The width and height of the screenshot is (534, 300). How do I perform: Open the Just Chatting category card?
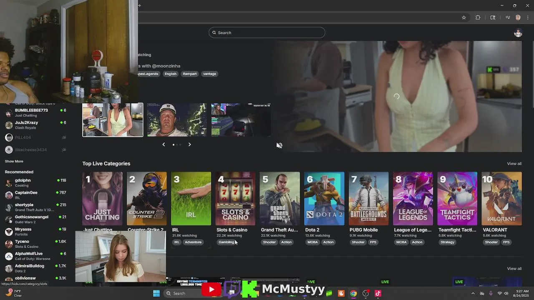102,199
